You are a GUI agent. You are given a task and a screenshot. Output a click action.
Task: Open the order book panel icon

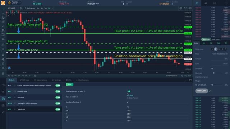coord(197,3)
